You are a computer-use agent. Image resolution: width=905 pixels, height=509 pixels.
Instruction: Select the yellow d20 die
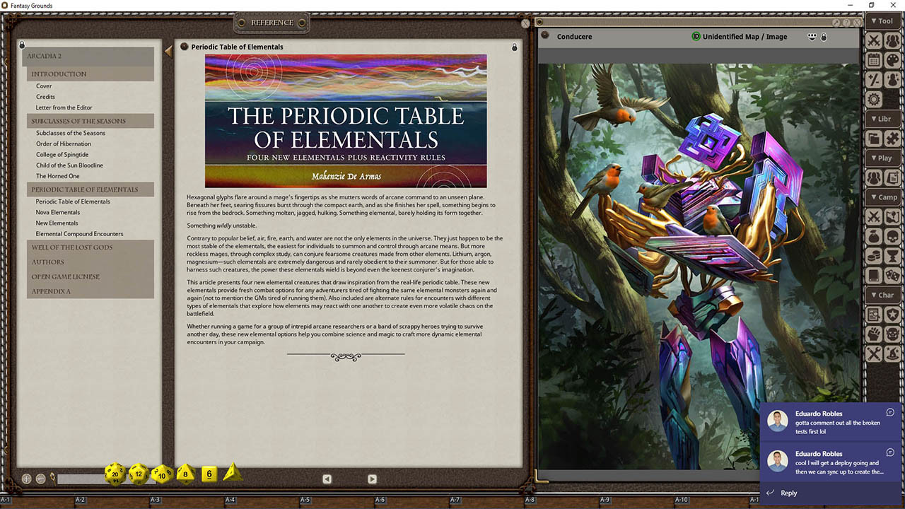pyautogui.click(x=115, y=474)
